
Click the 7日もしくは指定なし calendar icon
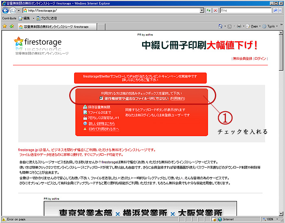[x=85, y=118]
